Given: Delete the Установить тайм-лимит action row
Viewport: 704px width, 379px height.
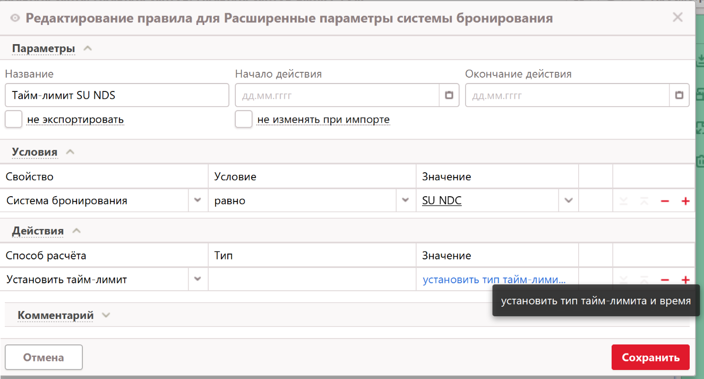Looking at the screenshot, I should [665, 280].
